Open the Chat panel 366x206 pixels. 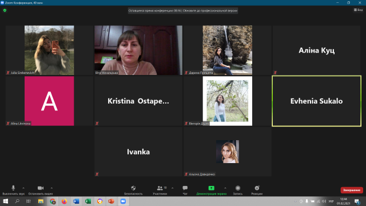pyautogui.click(x=185, y=190)
